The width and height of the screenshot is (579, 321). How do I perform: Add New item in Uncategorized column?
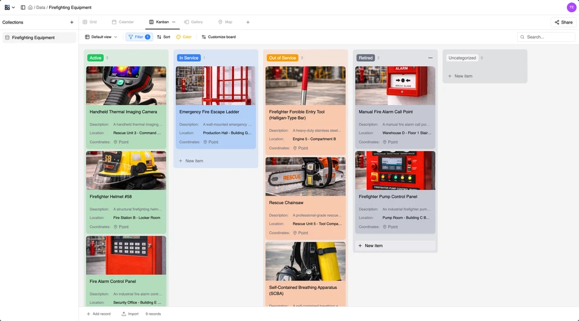(x=484, y=76)
